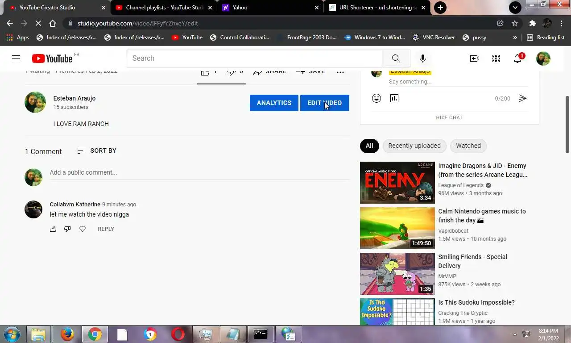This screenshot has width=571, height=343.
Task: Open the Calm Nintendo games music thumbnail
Action: pyautogui.click(x=397, y=228)
